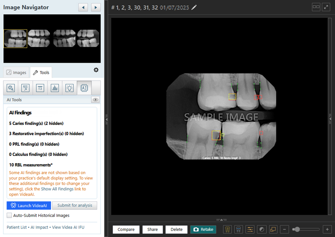Open the measurement ruler tool

[x=40, y=88]
